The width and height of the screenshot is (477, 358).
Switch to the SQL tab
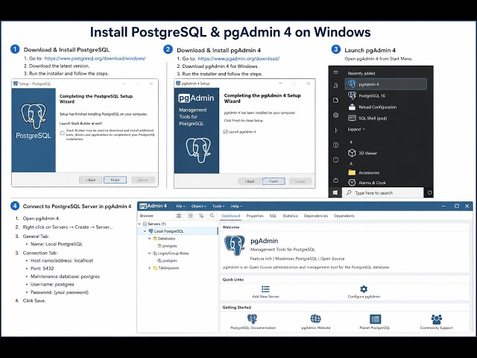tap(273, 216)
